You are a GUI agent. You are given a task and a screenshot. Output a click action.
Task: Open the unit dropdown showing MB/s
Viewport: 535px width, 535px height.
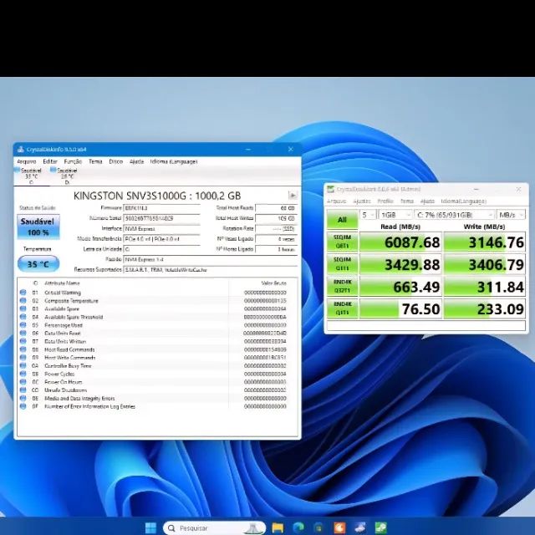click(511, 215)
